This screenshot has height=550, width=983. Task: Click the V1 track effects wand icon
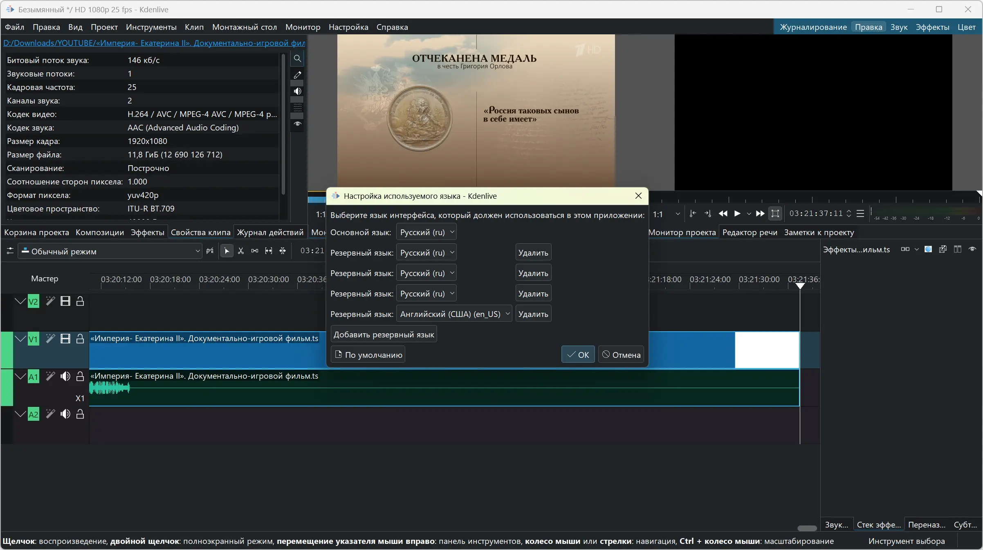50,339
